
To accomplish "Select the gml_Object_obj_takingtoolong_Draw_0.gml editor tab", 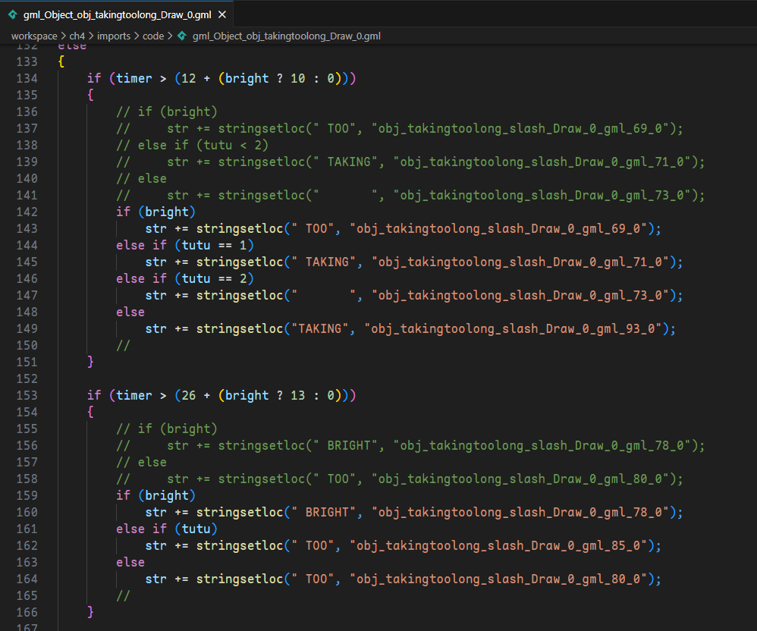I will pos(118,14).
